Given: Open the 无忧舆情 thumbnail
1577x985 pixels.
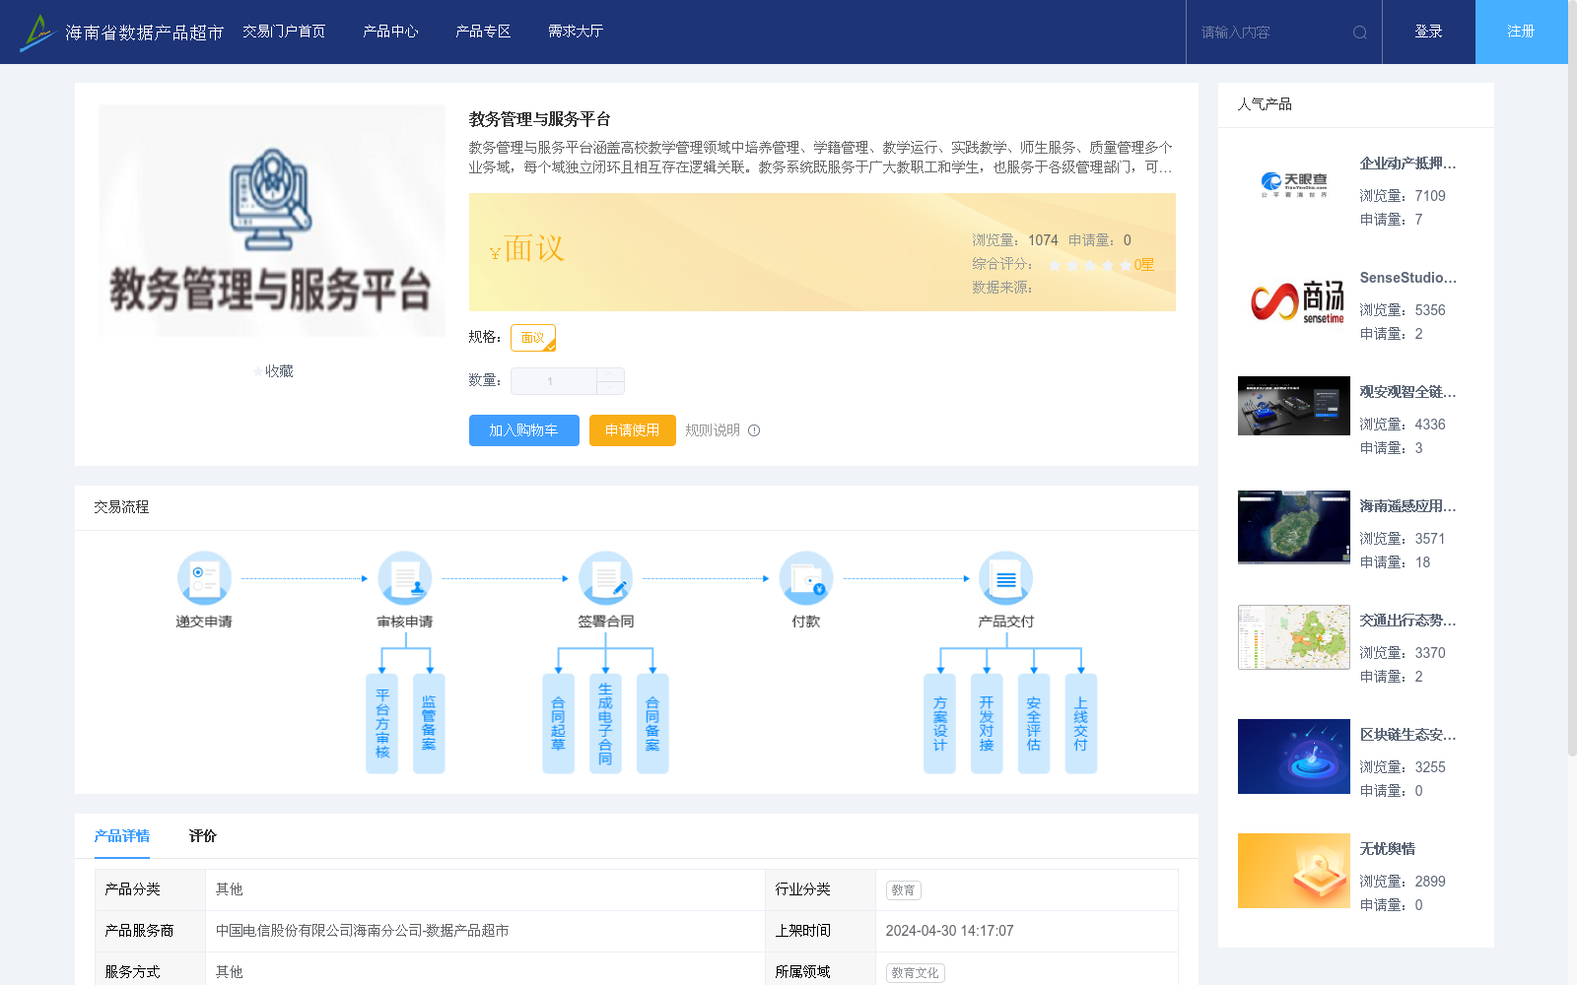Looking at the screenshot, I should 1294,871.
